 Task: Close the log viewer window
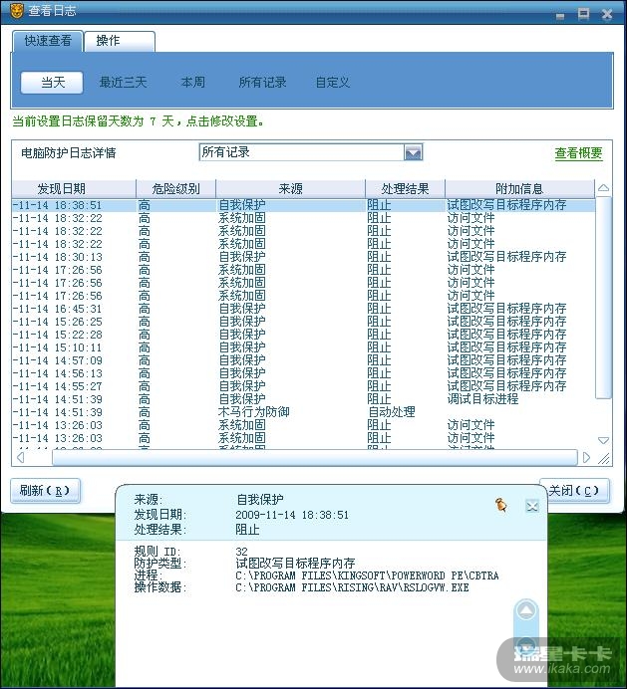click(607, 15)
